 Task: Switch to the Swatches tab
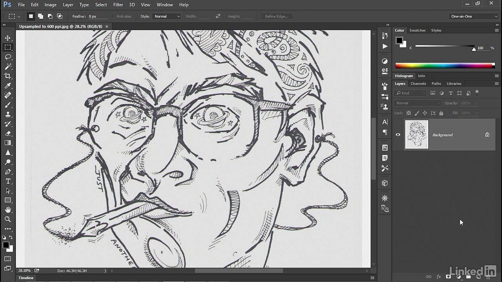[x=417, y=30]
